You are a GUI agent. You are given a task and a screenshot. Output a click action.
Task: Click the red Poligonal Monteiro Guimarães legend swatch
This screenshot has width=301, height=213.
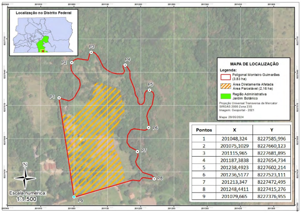pos(226,77)
